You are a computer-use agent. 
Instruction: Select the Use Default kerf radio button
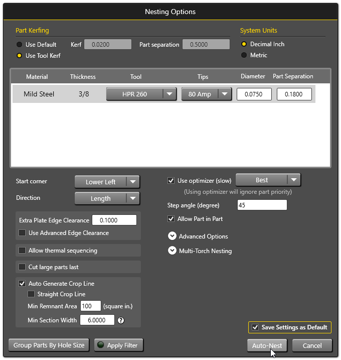coord(19,45)
